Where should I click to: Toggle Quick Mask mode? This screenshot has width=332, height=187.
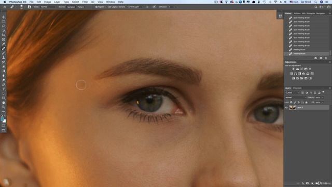(x=4, y=126)
